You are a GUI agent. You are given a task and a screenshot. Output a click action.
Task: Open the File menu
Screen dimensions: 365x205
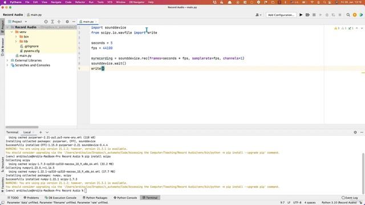27,2
